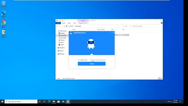The width and height of the screenshot is (188, 106).
Task: Select Microsoft Edge desktop shortcut
Action: click(x=4, y=14)
